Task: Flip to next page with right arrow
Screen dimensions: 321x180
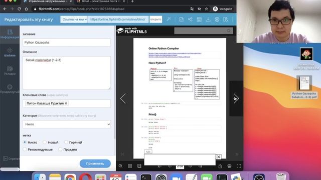Action: coord(236,98)
